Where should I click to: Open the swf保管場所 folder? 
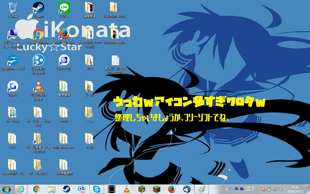(x=64, y=167)
